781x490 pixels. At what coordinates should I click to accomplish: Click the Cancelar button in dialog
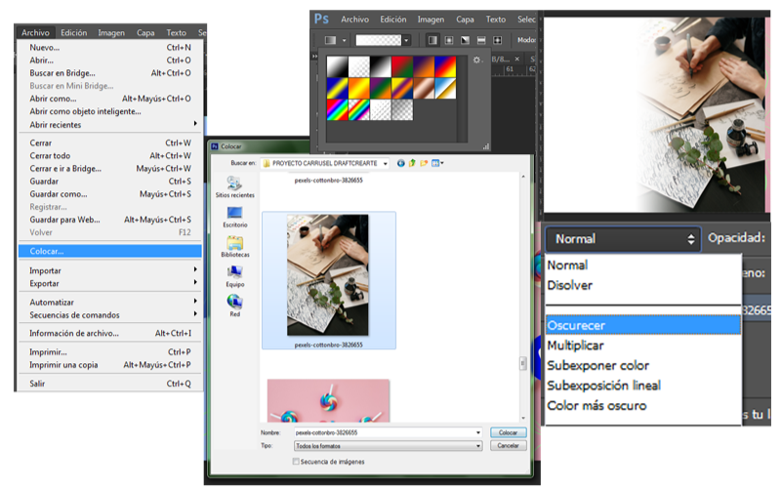pos(508,446)
